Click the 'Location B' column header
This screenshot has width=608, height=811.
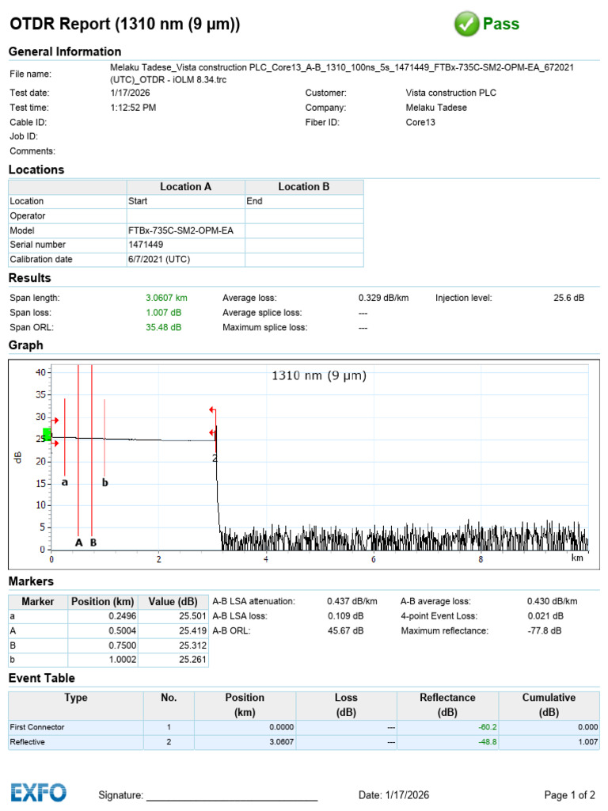pos(304,187)
